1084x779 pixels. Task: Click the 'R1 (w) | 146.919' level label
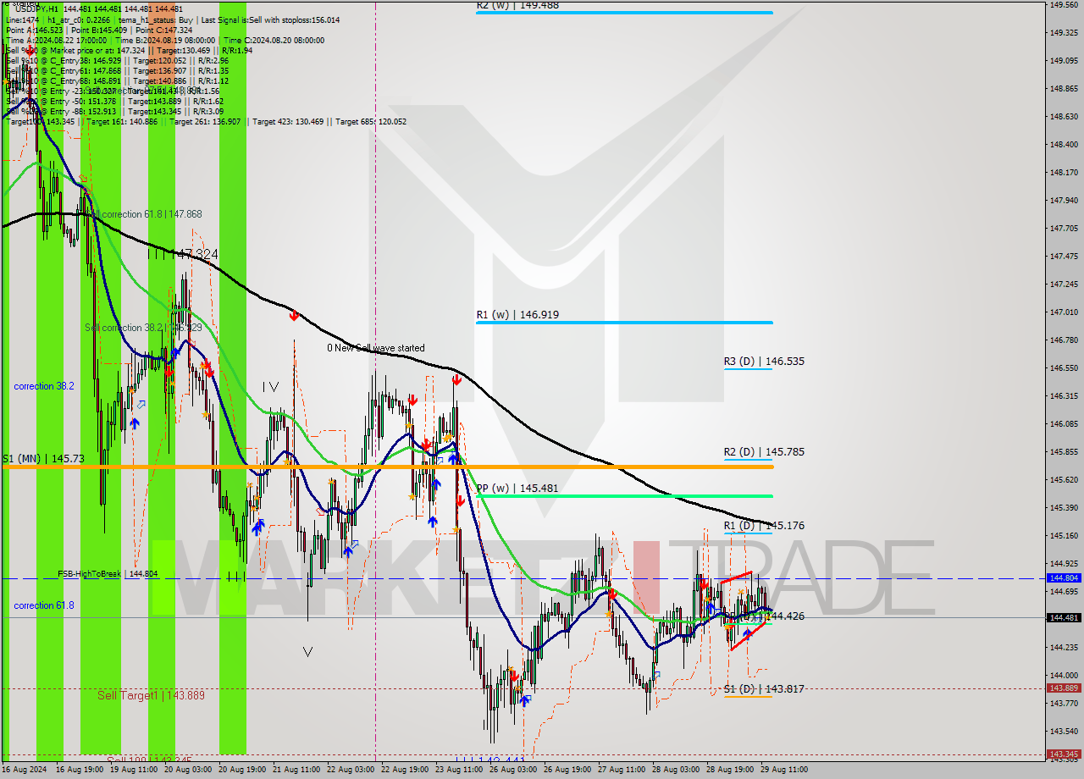tap(517, 314)
